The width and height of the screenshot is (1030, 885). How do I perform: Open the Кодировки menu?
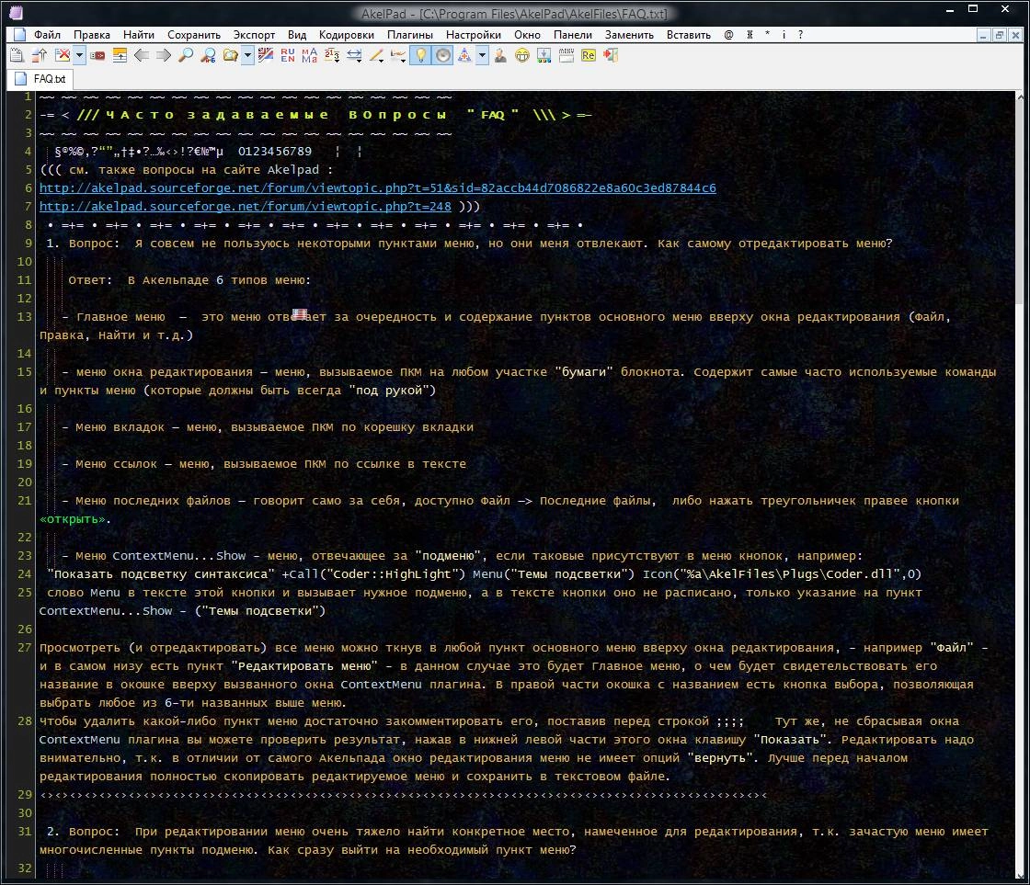[347, 35]
